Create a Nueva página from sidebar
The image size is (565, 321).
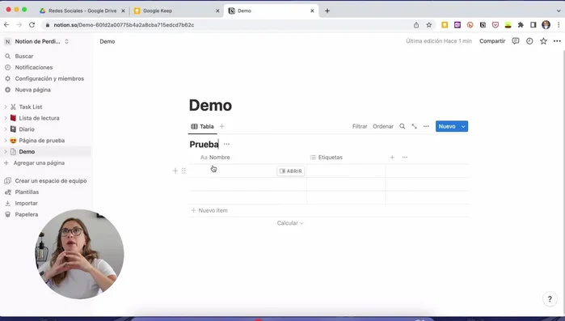32,90
